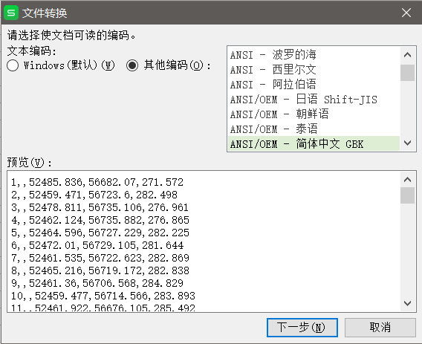This screenshot has width=422, height=344.
Task: Choose ANSI - 波罗的海 encoding
Action: pos(314,55)
